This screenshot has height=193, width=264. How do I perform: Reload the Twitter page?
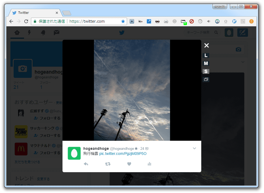(26, 21)
